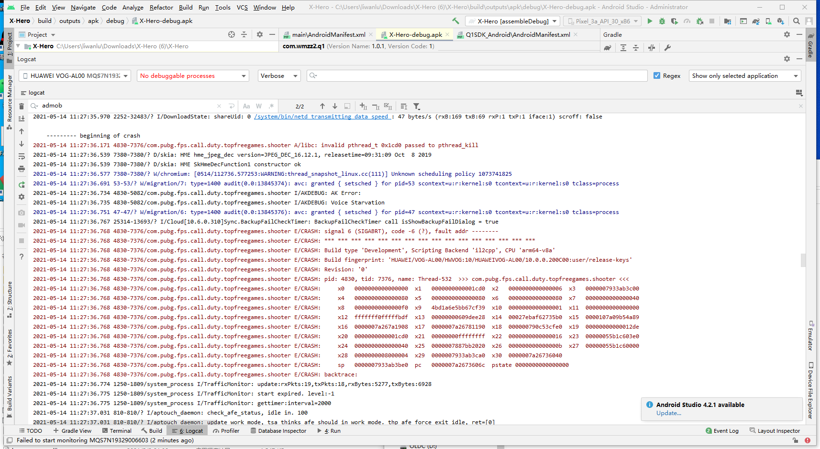
Task: Open logcat help question mark icon
Action: click(x=22, y=257)
